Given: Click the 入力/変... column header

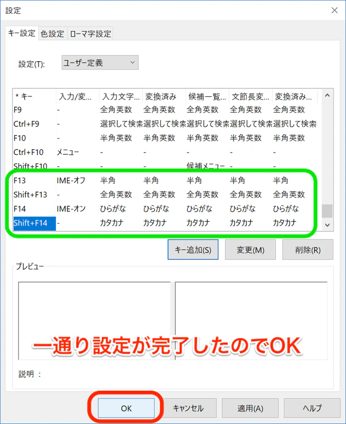Looking at the screenshot, I should point(78,96).
